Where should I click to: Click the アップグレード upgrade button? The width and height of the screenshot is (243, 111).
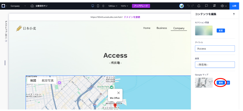[x=141, y=6]
